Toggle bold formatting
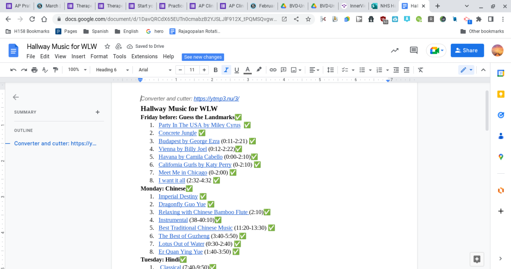Screen dimensions: 511x269 [216, 70]
